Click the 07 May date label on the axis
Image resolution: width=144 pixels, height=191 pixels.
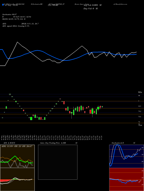click(2, 137)
